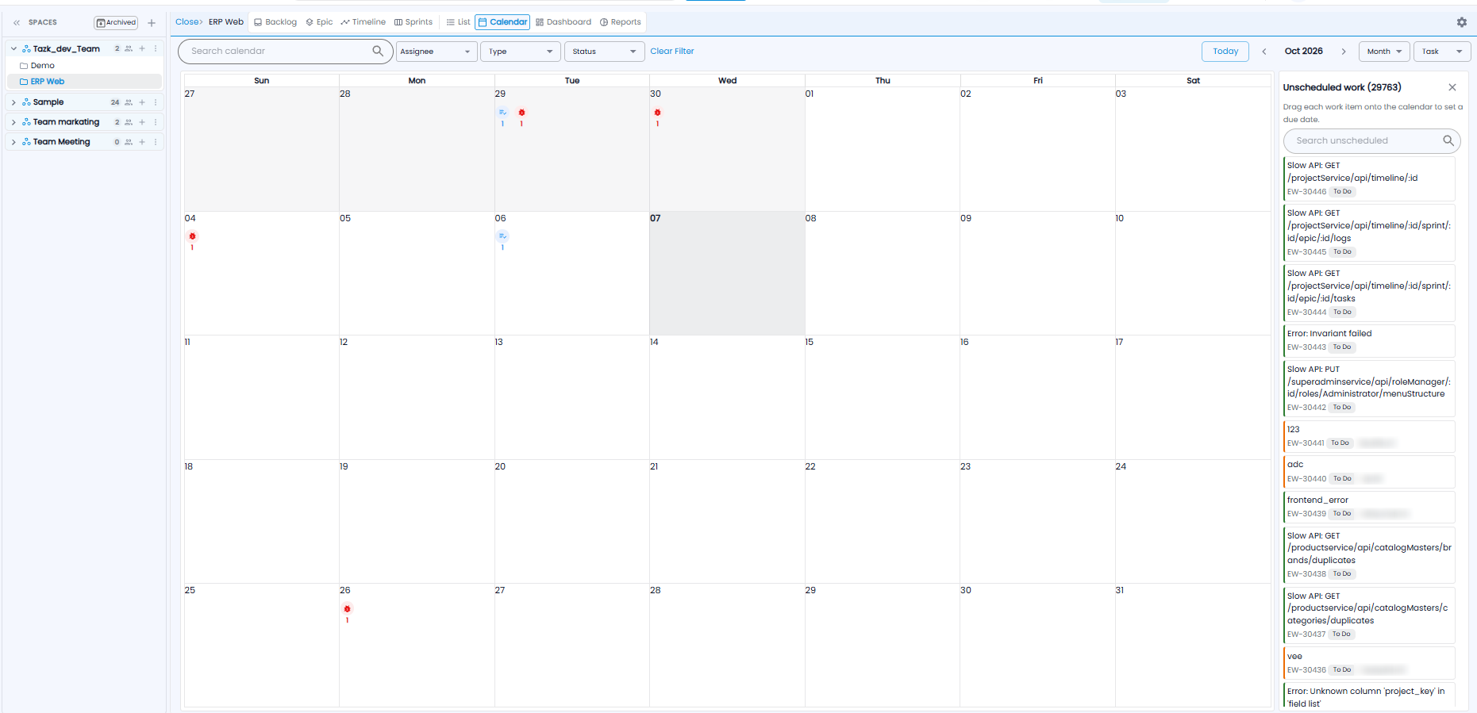Close the Unscheduled work panel
The height and width of the screenshot is (713, 1477).
tap(1452, 87)
